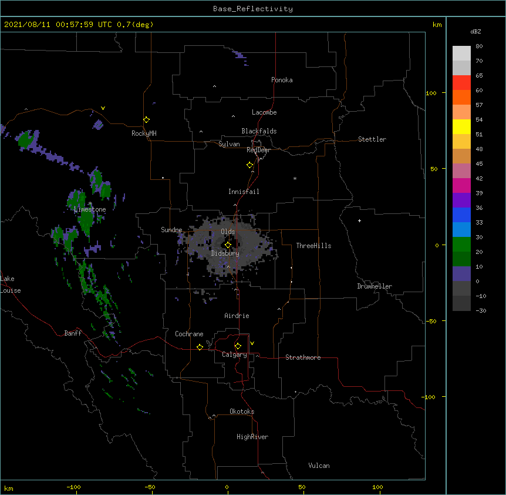Click the yellow diamond marker below Cochrane
The image size is (506, 495).
[200, 347]
